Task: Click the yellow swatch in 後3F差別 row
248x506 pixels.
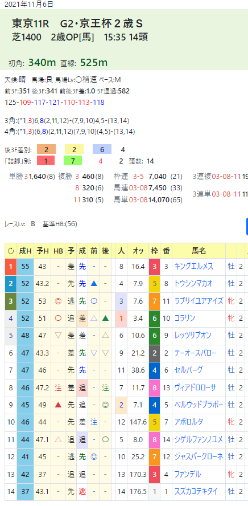Action: 74,149
